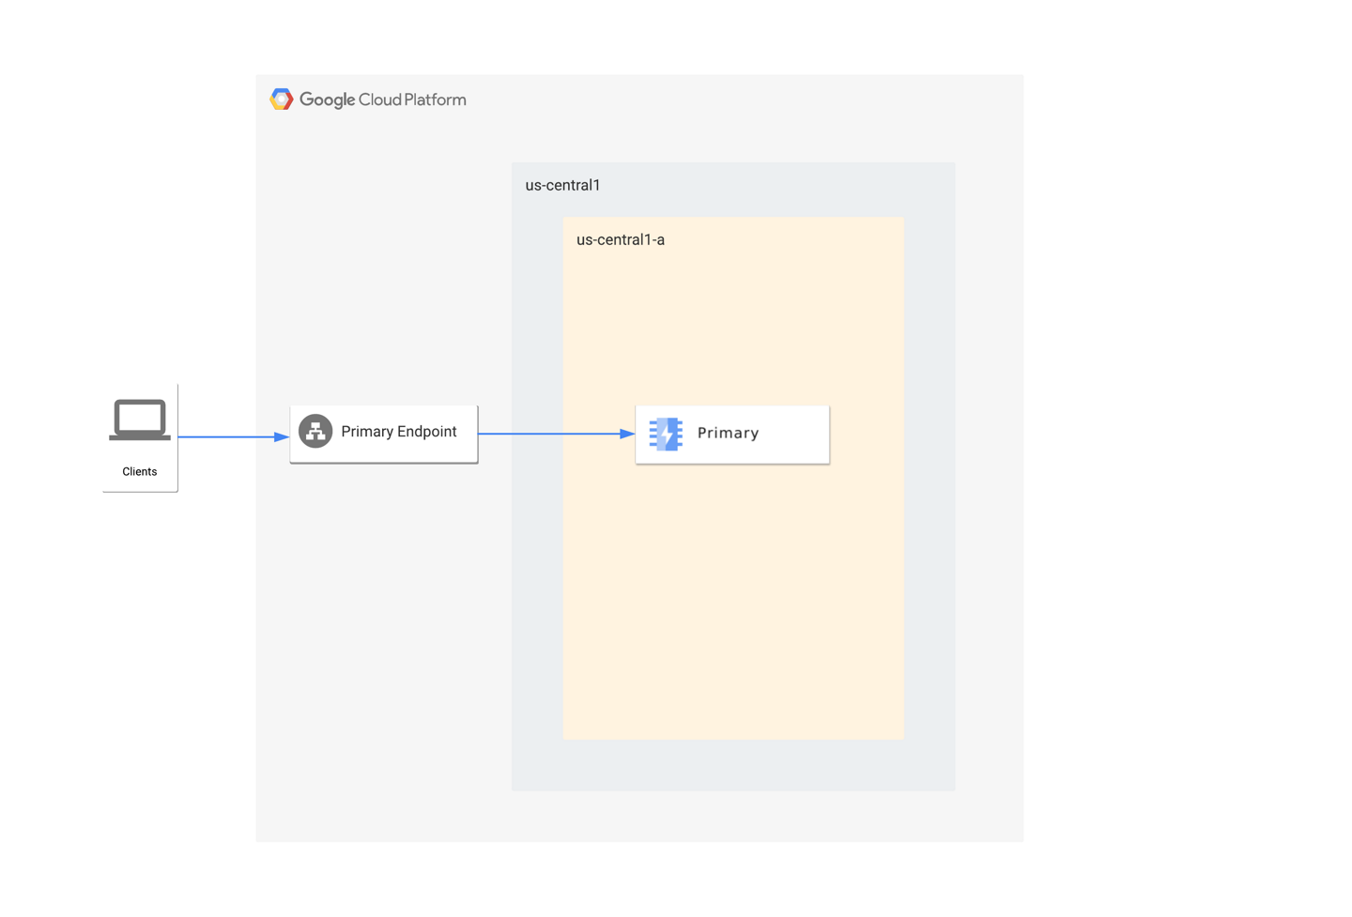Click the lightning bolt inside the Primary icon
Image resolution: width=1352 pixels, height=917 pixels.
(665, 434)
